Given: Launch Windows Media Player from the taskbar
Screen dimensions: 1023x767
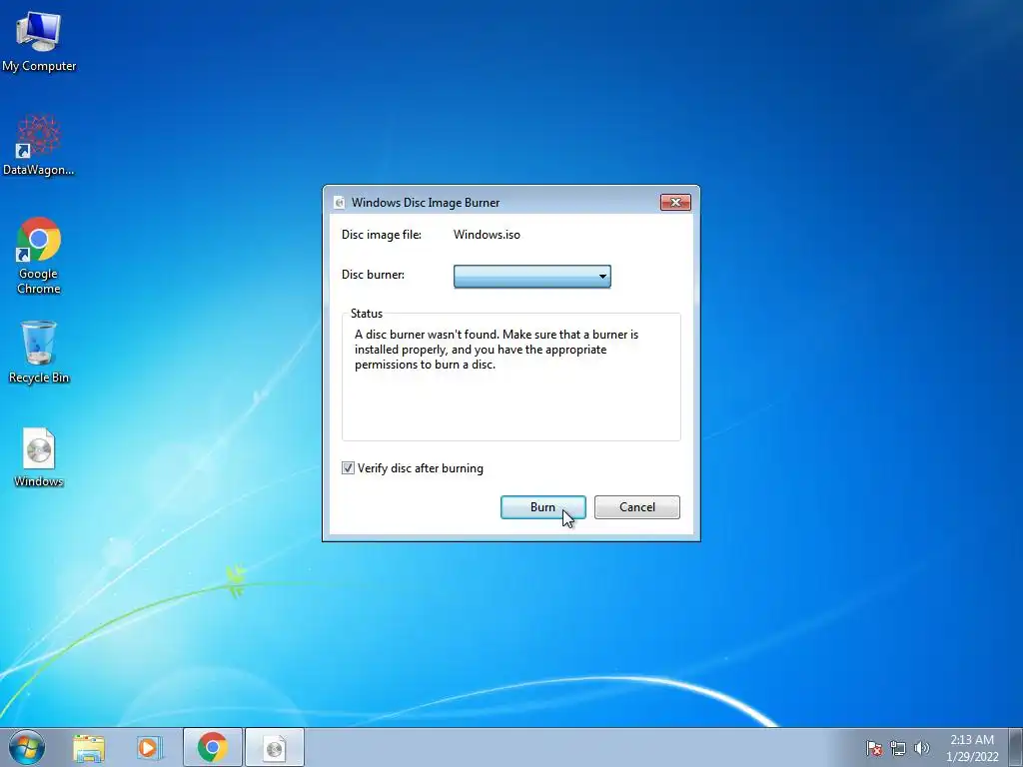Looking at the screenshot, I should click(x=149, y=748).
